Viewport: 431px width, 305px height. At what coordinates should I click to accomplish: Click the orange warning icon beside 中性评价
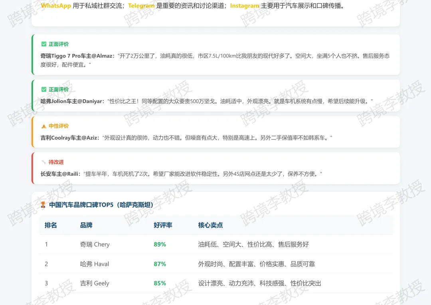(44, 126)
